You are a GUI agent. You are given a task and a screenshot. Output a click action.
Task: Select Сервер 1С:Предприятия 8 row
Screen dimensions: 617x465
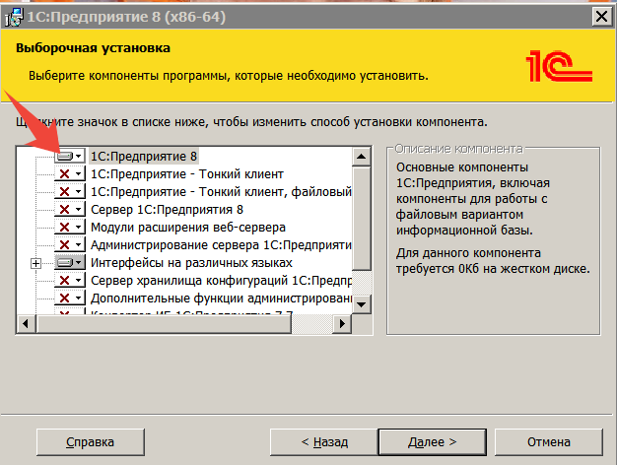167,209
